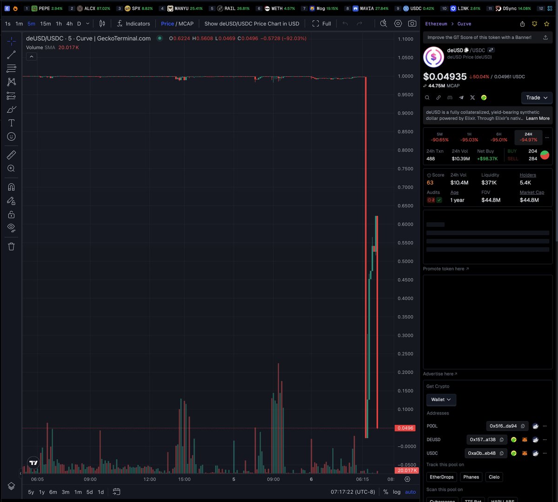Open the Ethereum breadcrumb link
This screenshot has width=558, height=502.
[436, 24]
